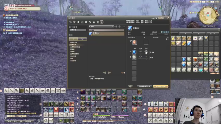Click the 开始制作作业 start crafting button
This screenshot has width=221, height=124.
coord(161,87)
